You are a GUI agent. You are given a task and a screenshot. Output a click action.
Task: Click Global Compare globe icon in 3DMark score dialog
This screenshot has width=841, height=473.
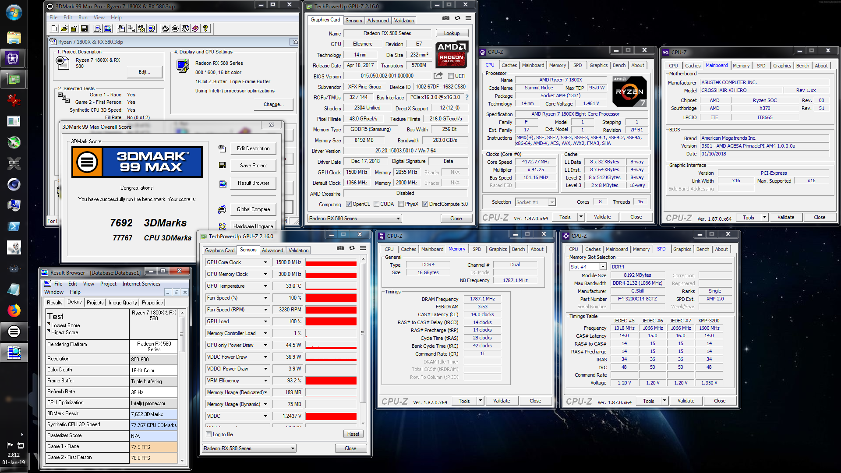[222, 209]
